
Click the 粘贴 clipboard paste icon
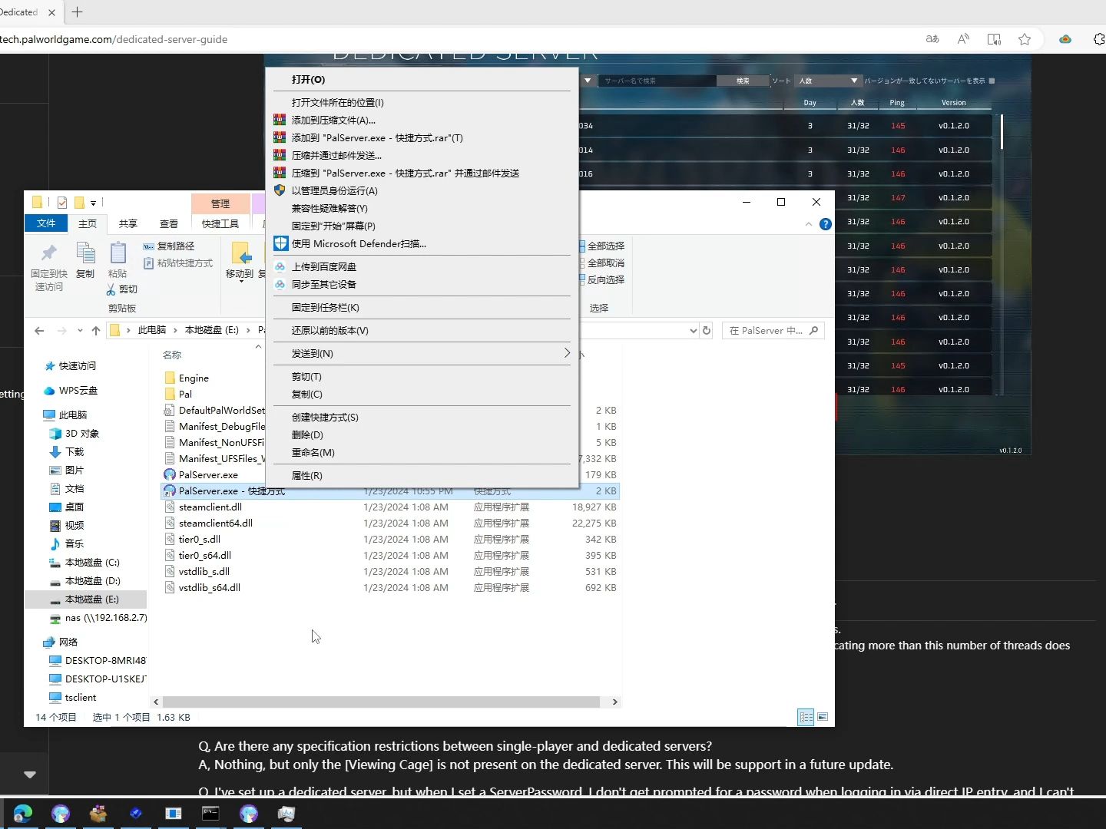tap(118, 253)
